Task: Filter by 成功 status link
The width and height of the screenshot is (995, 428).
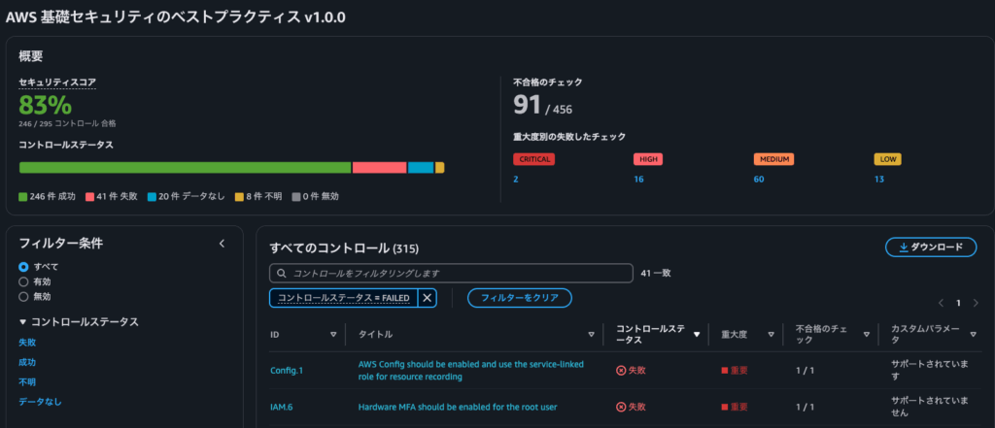Action: click(x=27, y=363)
